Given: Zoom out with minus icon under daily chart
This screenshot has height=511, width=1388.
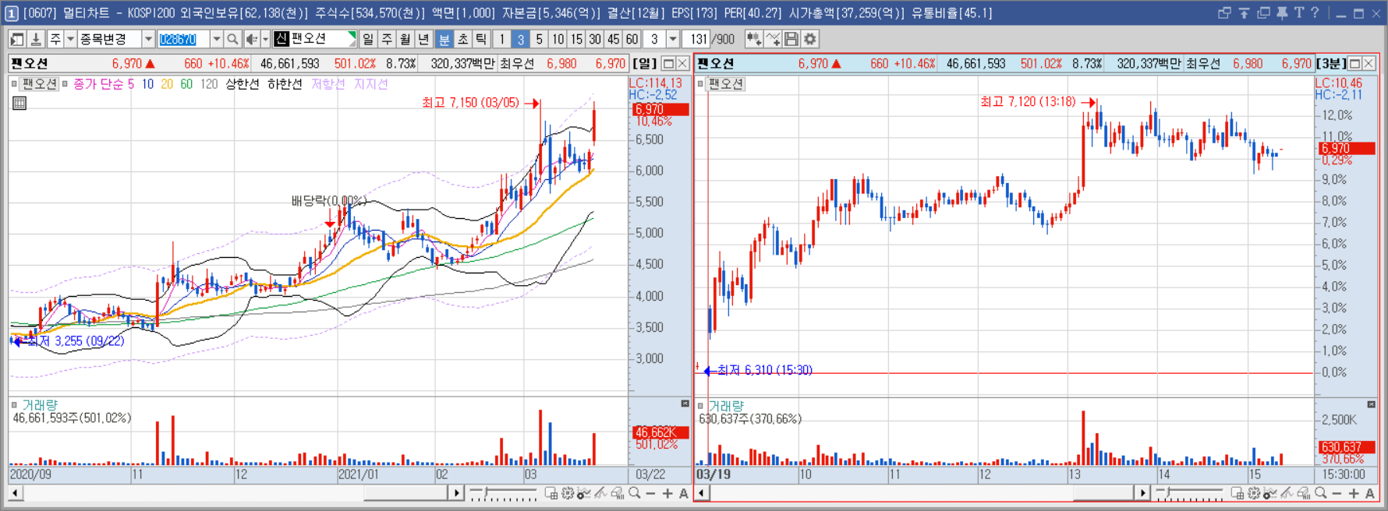Looking at the screenshot, I should click(x=651, y=493).
